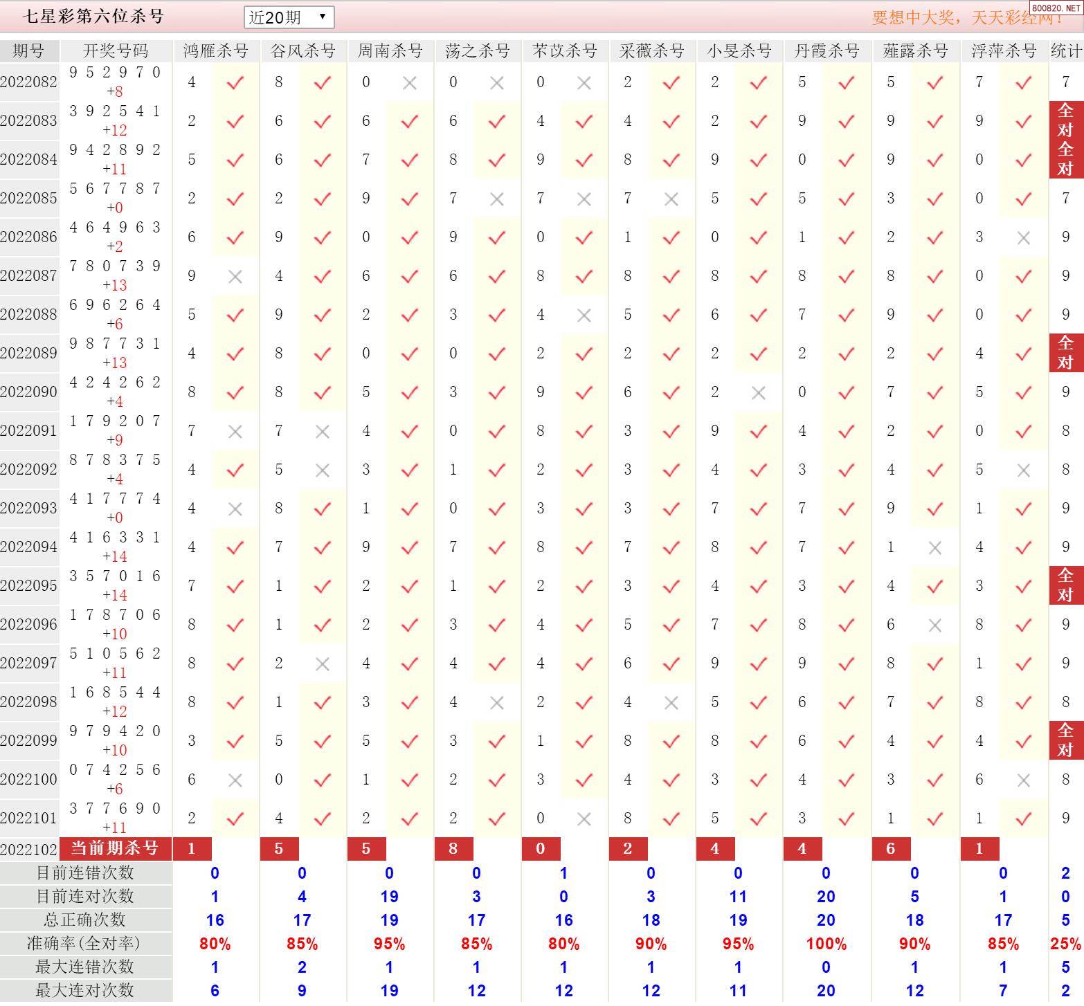This screenshot has width=1084, height=1006.
Task: Click the cross mark under 谷风杀号 for 2022097
Action: tap(323, 664)
